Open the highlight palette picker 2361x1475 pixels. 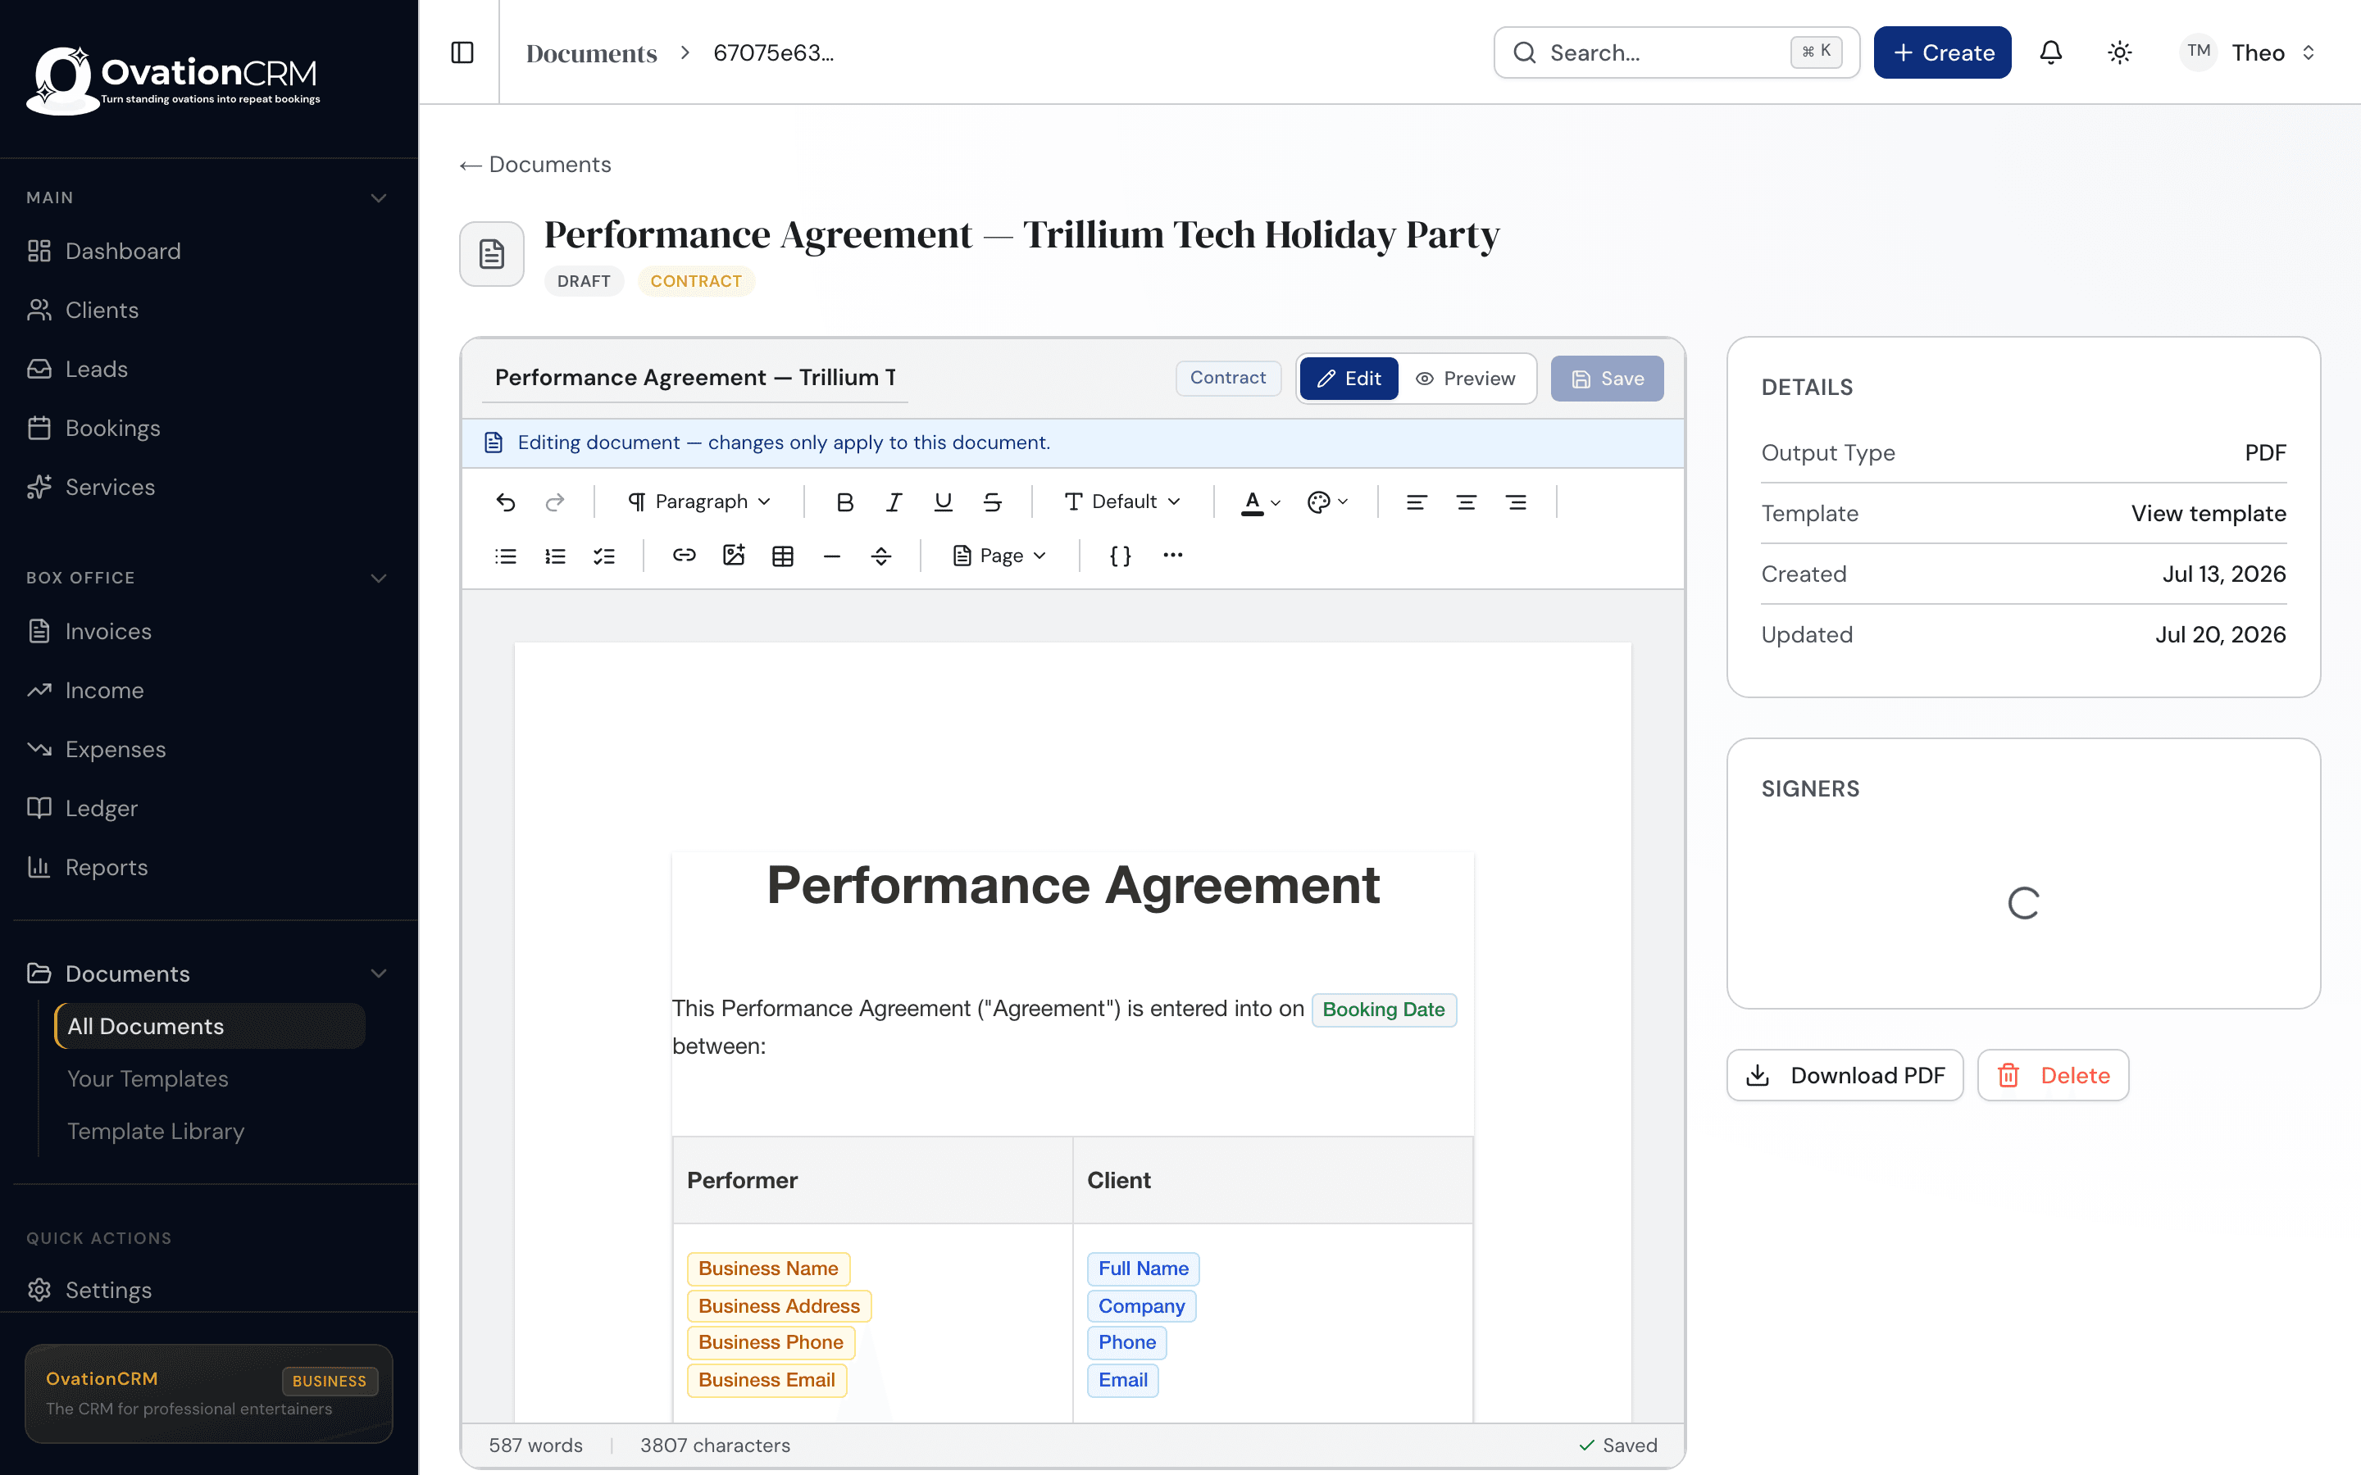pos(1327,501)
